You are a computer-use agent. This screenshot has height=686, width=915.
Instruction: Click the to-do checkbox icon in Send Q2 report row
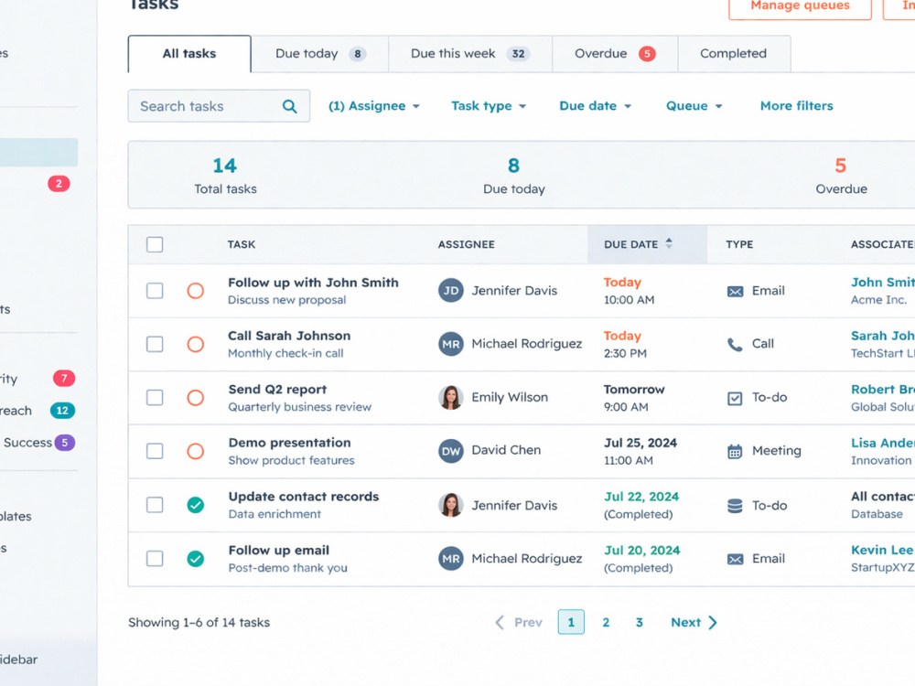[735, 398]
